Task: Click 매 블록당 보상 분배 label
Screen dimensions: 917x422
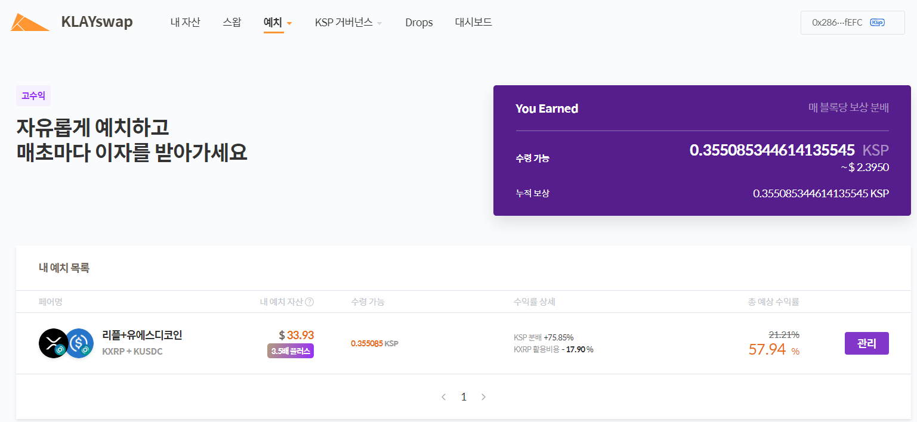Action: [848, 108]
